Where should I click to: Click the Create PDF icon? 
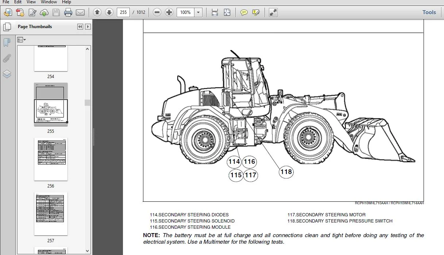(20, 12)
